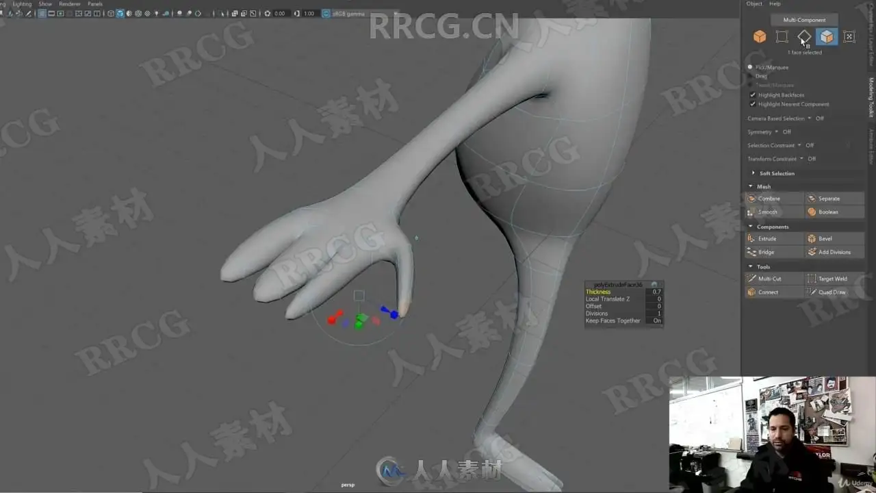
Task: Click the Thickness value field
Action: 656,292
